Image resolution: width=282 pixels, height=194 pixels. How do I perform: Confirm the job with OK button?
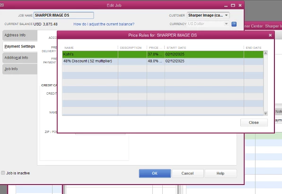point(155,173)
